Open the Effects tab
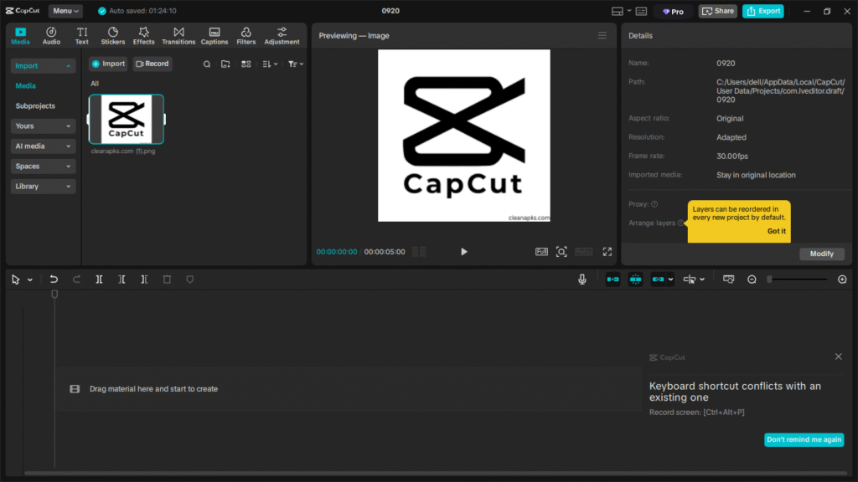The image size is (858, 482). pos(144,35)
